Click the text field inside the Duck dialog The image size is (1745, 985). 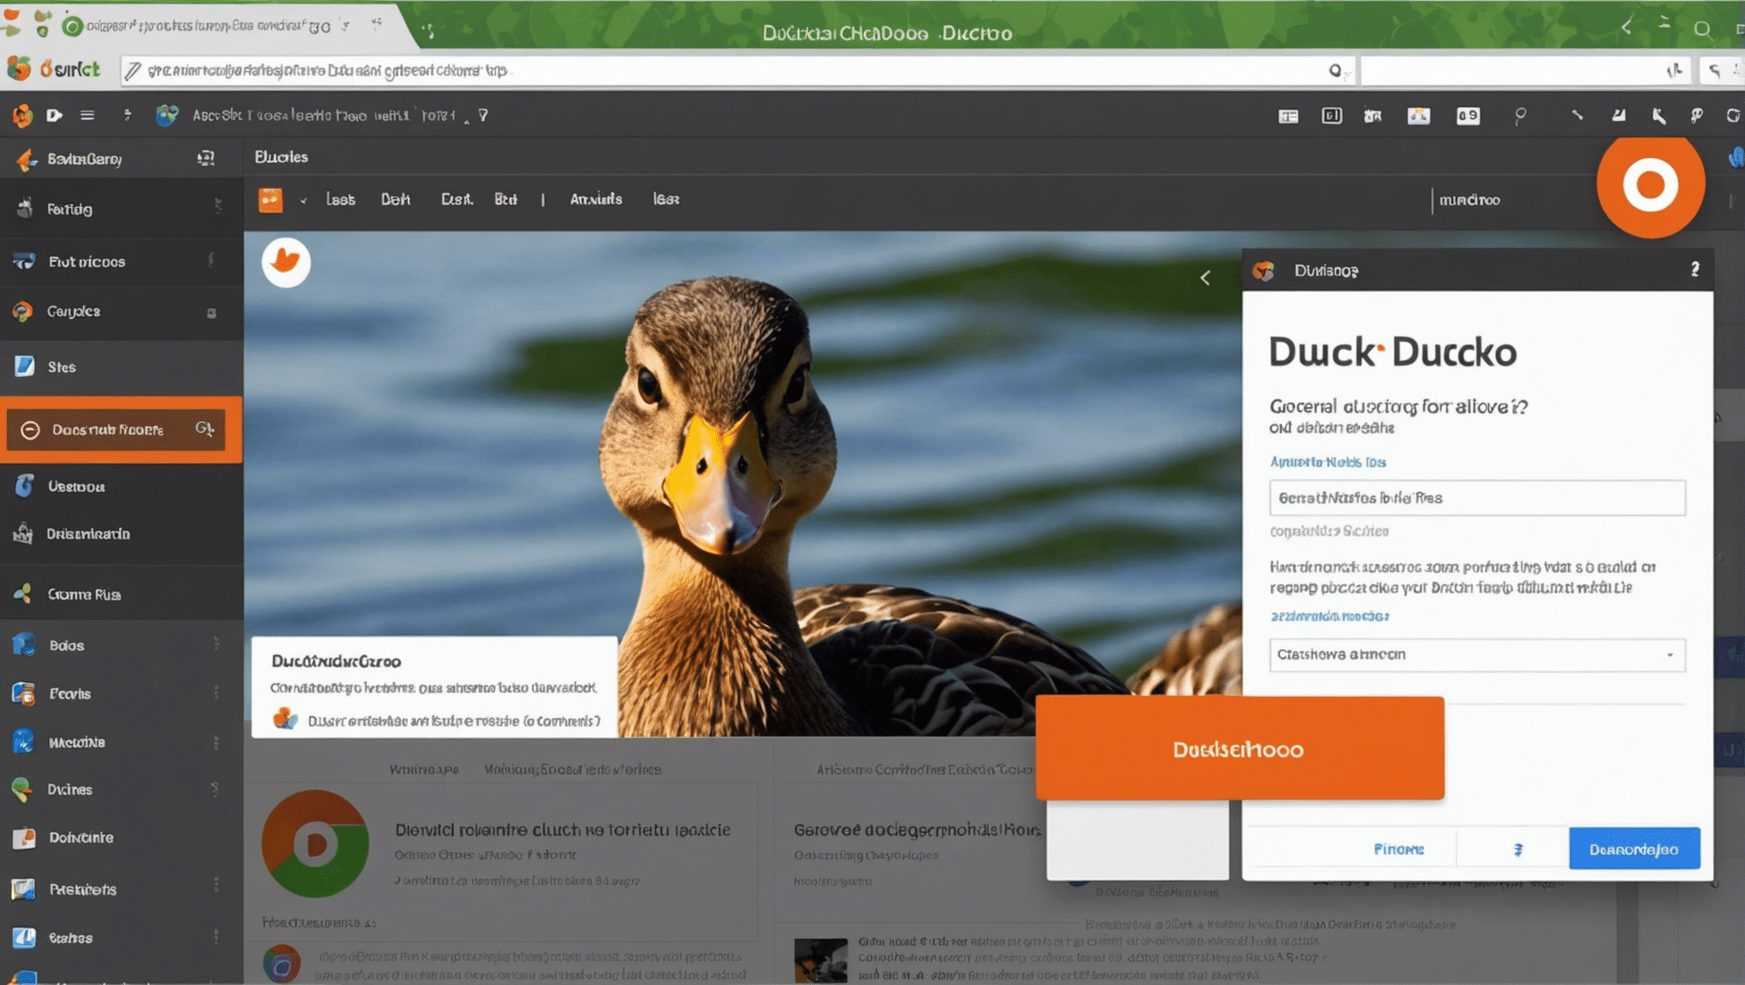[1477, 498]
